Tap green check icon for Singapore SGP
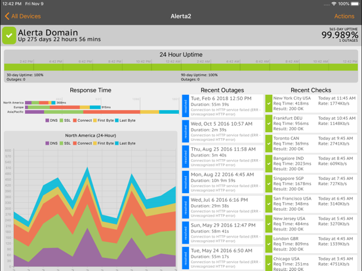The image size is (362, 271). (269, 184)
